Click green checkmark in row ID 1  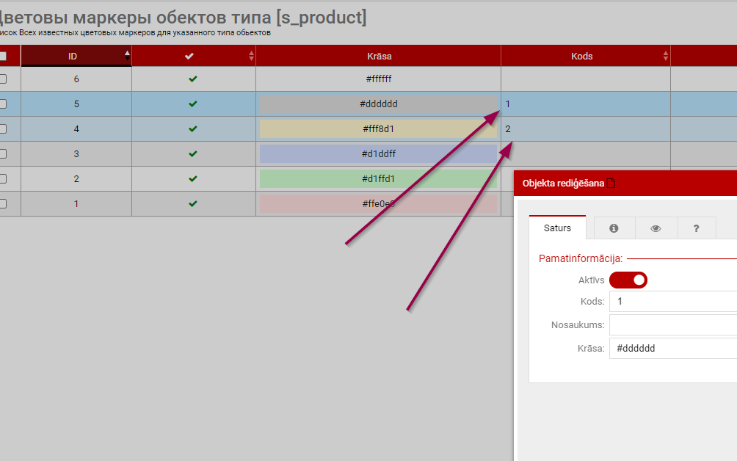tap(193, 204)
